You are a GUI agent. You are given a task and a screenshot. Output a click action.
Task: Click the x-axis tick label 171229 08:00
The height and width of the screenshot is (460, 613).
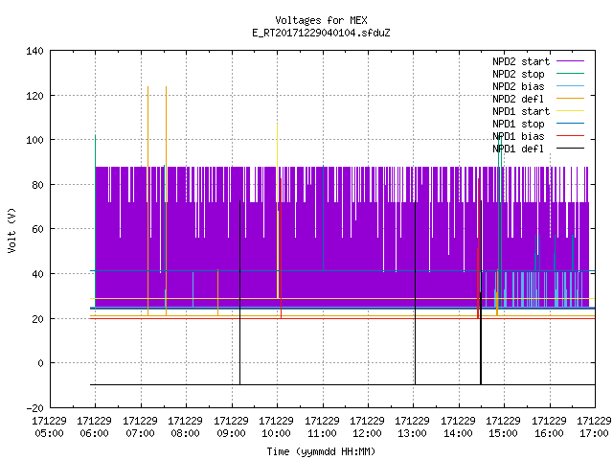coord(185,427)
